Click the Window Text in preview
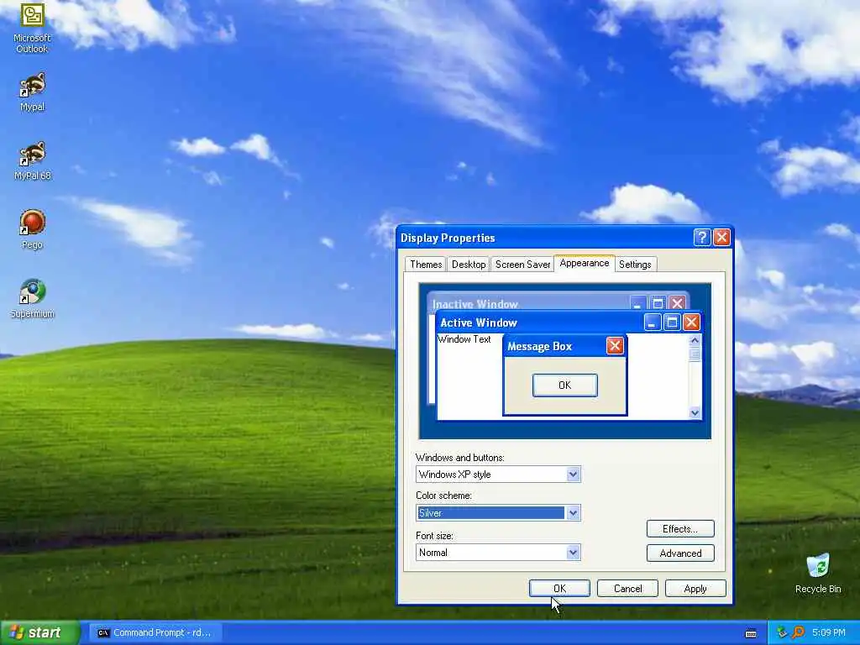 pyautogui.click(x=464, y=339)
